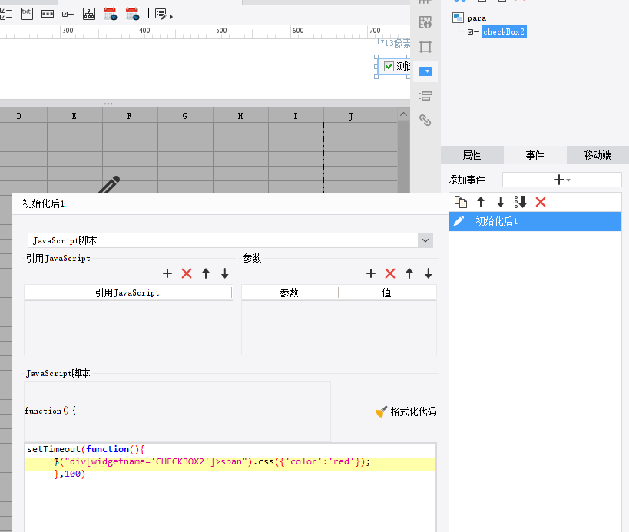Screen dimensions: 629x532
Task: Select column header G
Action: click(185, 116)
